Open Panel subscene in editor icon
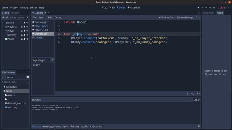This screenshot has height=130, width=232. click(x=22, y=39)
